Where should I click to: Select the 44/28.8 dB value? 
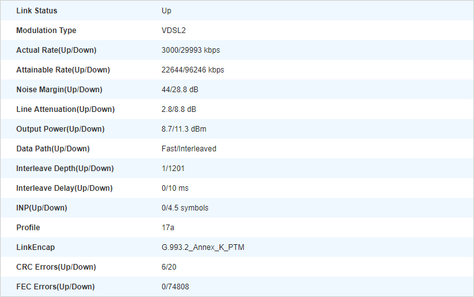click(x=180, y=90)
